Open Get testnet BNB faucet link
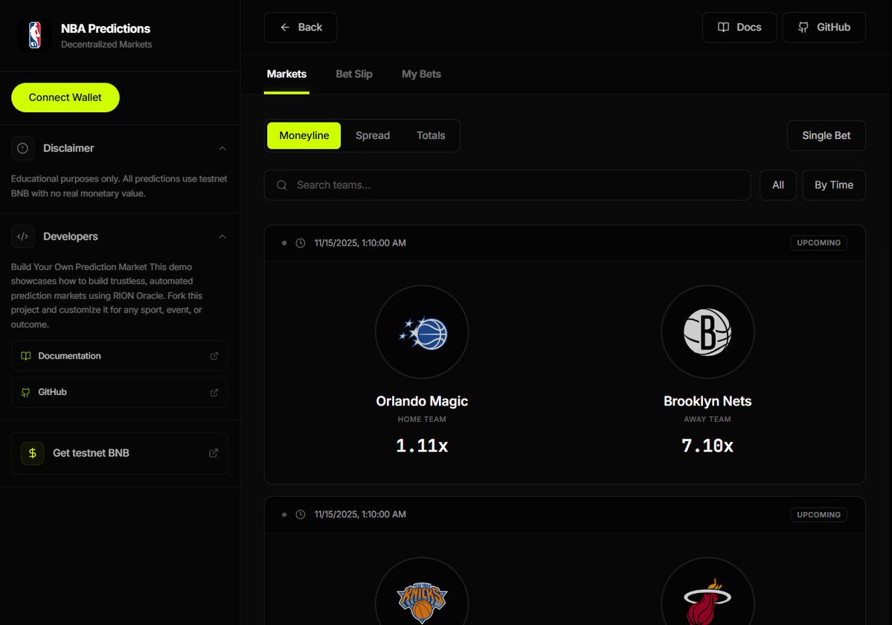The width and height of the screenshot is (892, 625). point(120,453)
